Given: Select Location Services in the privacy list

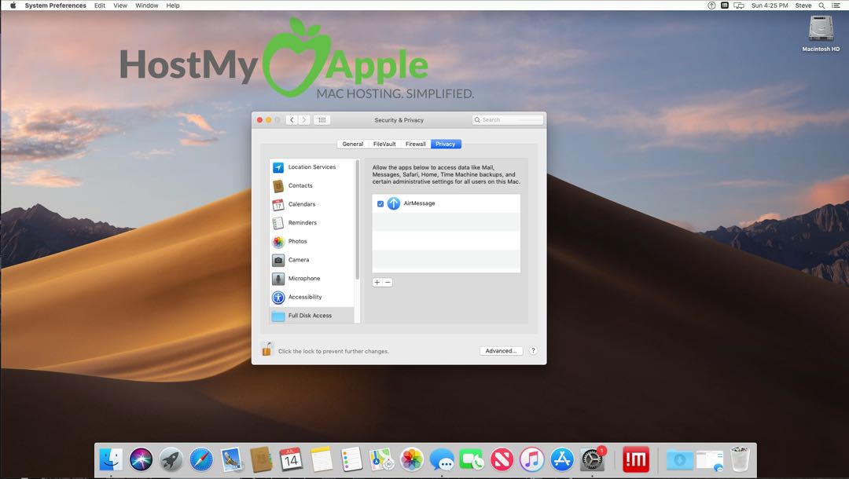Looking at the screenshot, I should point(312,167).
